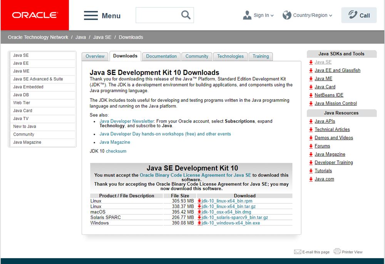Switch to the Overview tab
This screenshot has height=264, width=385.
pyautogui.click(x=95, y=56)
